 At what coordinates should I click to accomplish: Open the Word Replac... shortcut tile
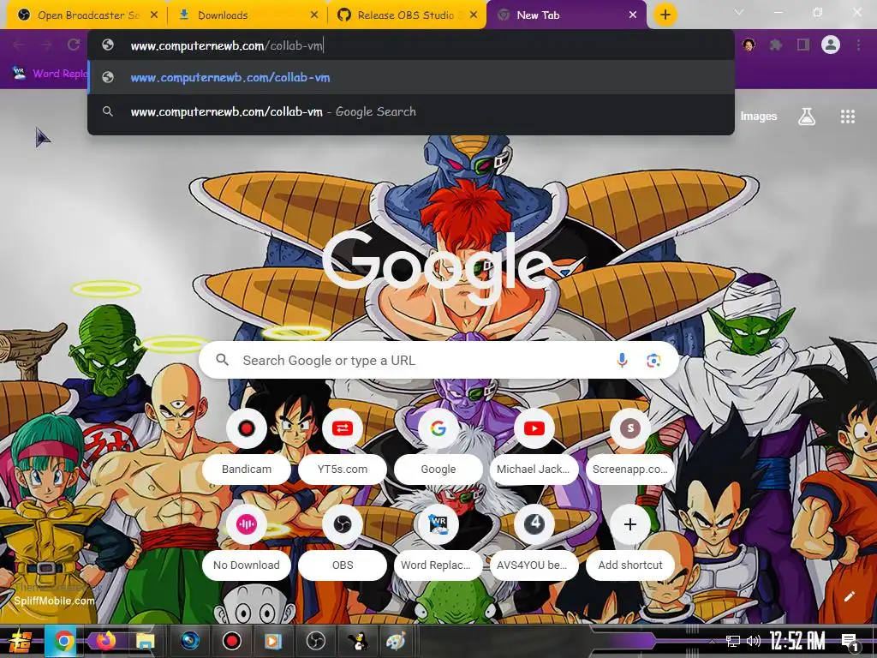click(x=438, y=542)
